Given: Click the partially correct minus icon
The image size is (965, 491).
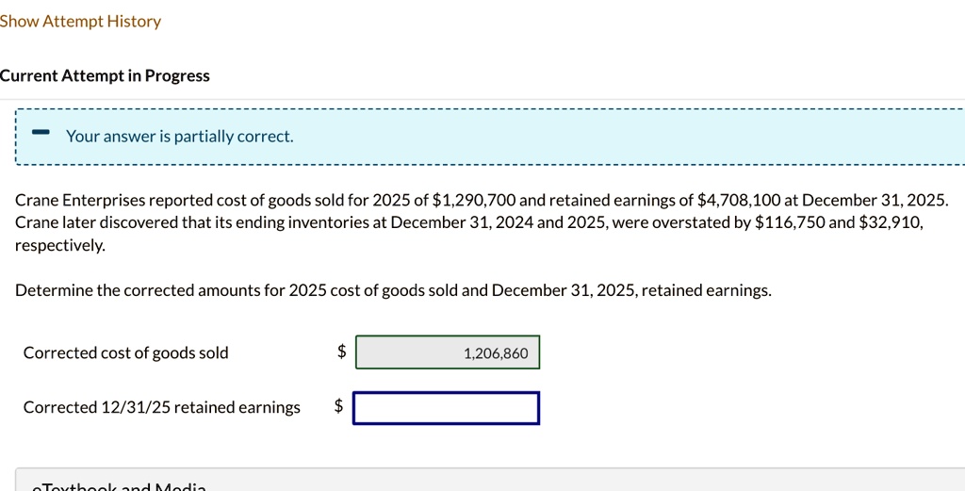Looking at the screenshot, I should click(x=41, y=132).
